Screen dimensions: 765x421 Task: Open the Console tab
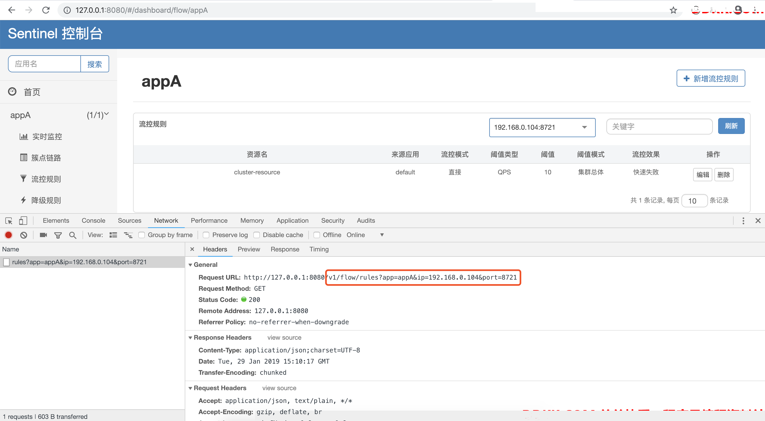click(93, 221)
